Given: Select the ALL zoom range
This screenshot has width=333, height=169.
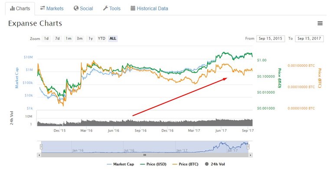Looking at the screenshot, I should 113,39.
